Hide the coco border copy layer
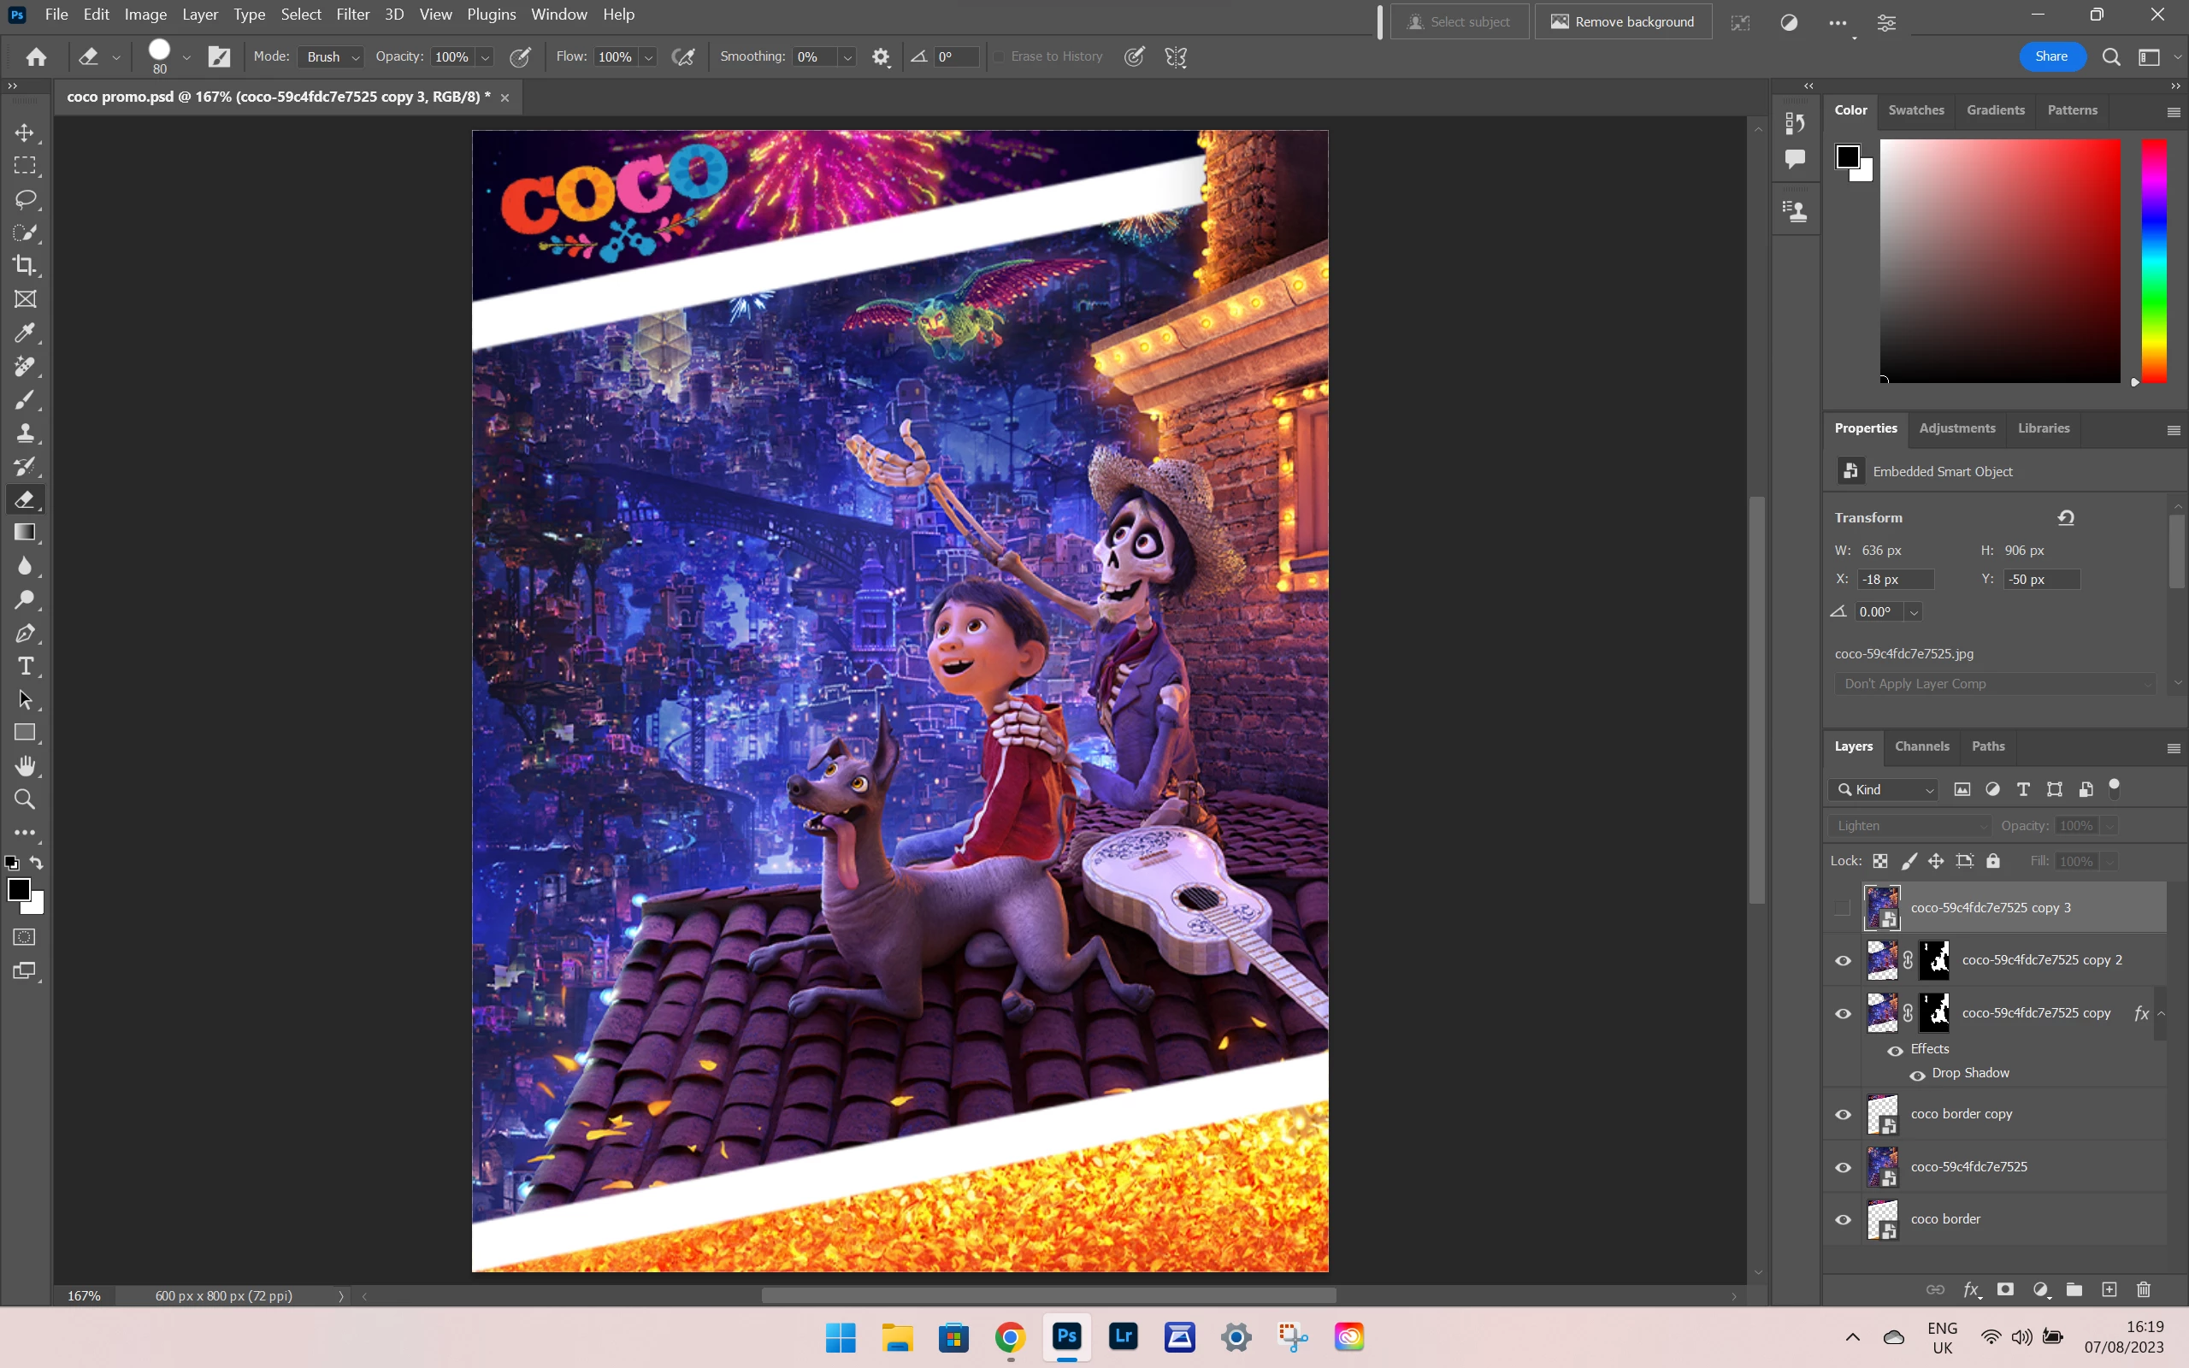 point(1843,1115)
